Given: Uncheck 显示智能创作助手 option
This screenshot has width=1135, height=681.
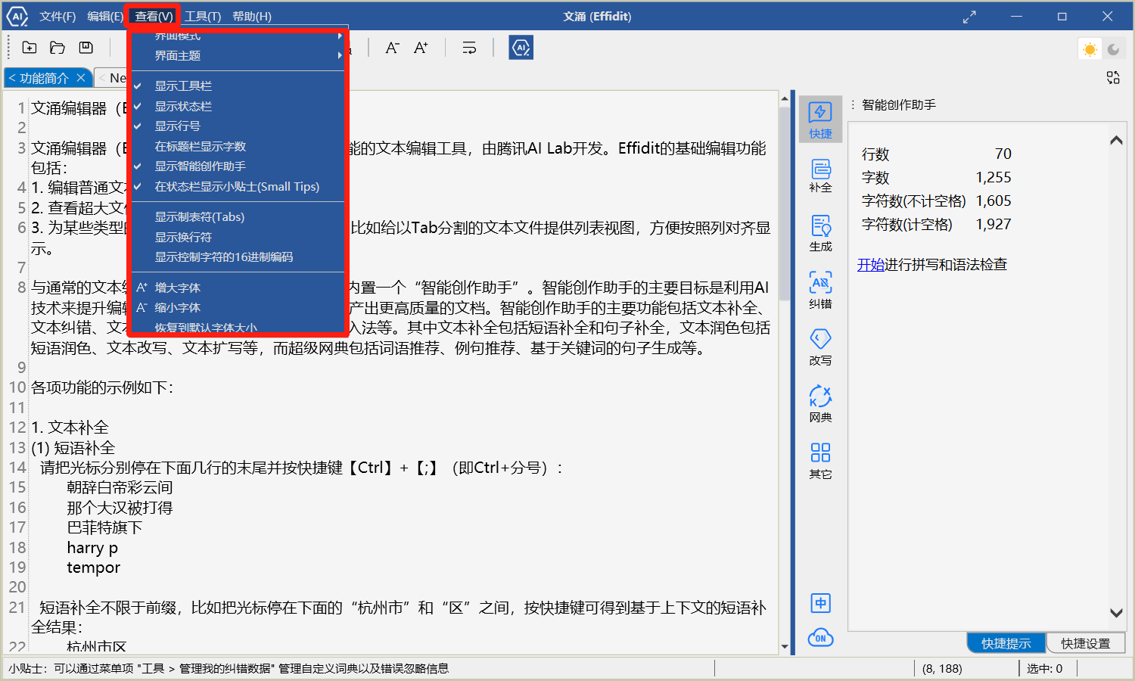Looking at the screenshot, I should click(x=238, y=166).
